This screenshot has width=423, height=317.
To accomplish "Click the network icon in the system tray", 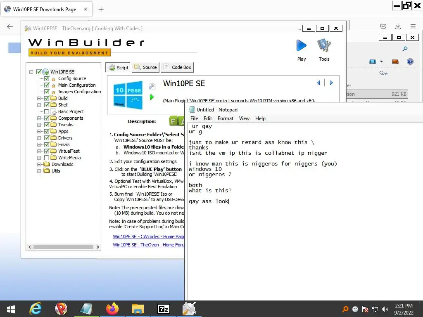I will point(375,309).
